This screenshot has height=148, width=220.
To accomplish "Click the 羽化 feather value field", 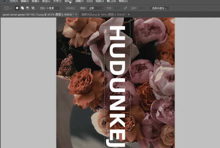I will click(x=53, y=8).
